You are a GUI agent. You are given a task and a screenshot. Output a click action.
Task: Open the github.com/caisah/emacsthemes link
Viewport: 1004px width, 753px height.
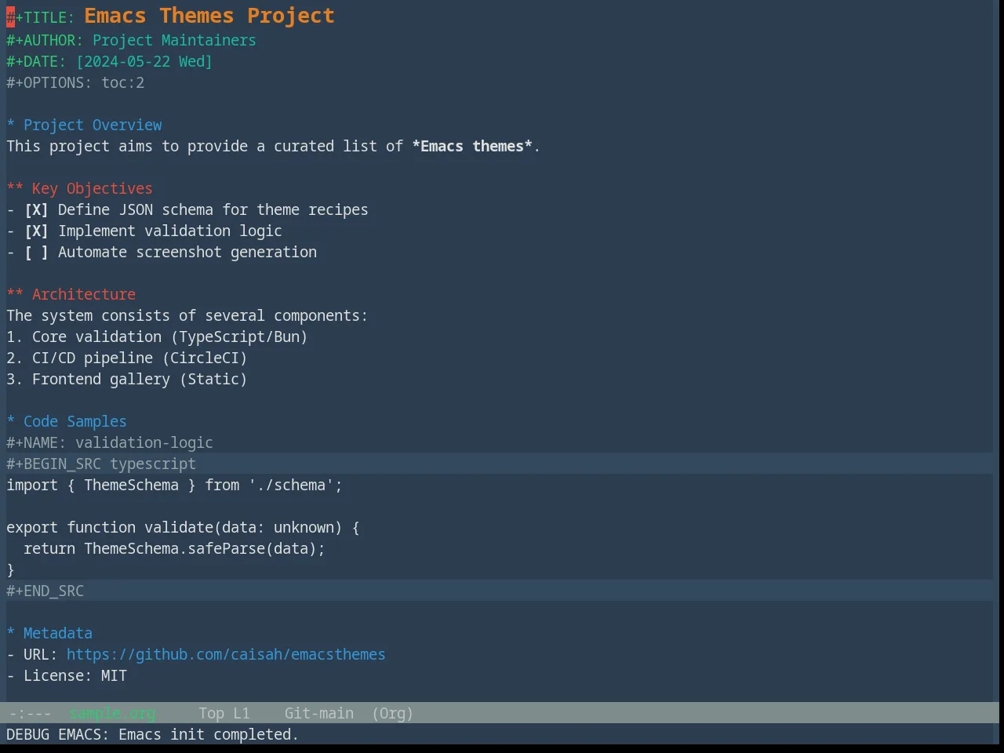(x=226, y=655)
